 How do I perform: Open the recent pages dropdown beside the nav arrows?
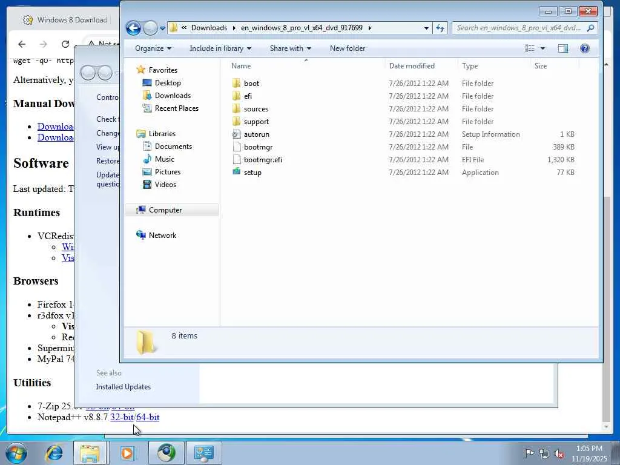pyautogui.click(x=162, y=28)
